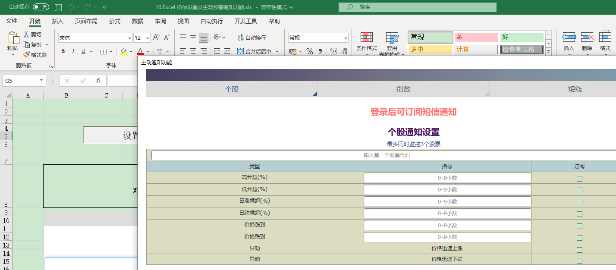
Task: Decrease decimal places
Action: point(344,51)
